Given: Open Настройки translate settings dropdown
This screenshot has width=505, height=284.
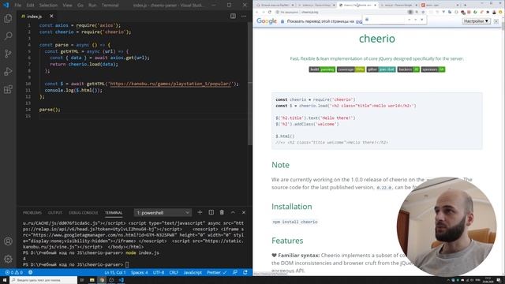Looking at the screenshot, I should point(477,21).
